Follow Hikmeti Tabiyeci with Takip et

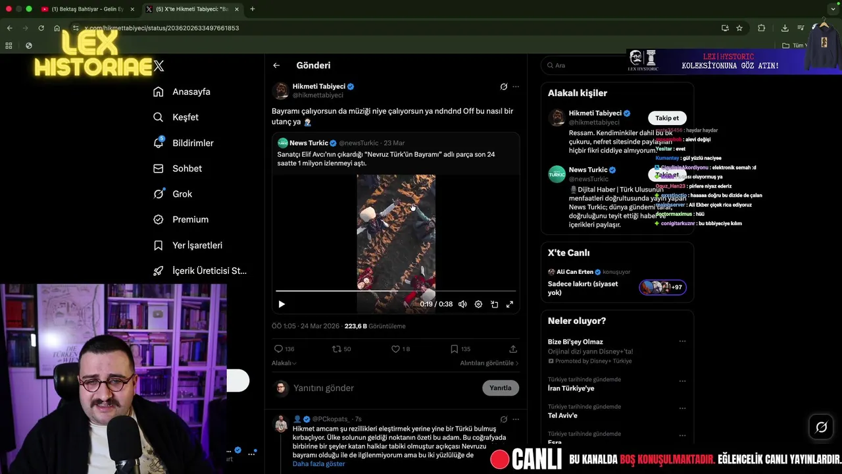pyautogui.click(x=667, y=118)
